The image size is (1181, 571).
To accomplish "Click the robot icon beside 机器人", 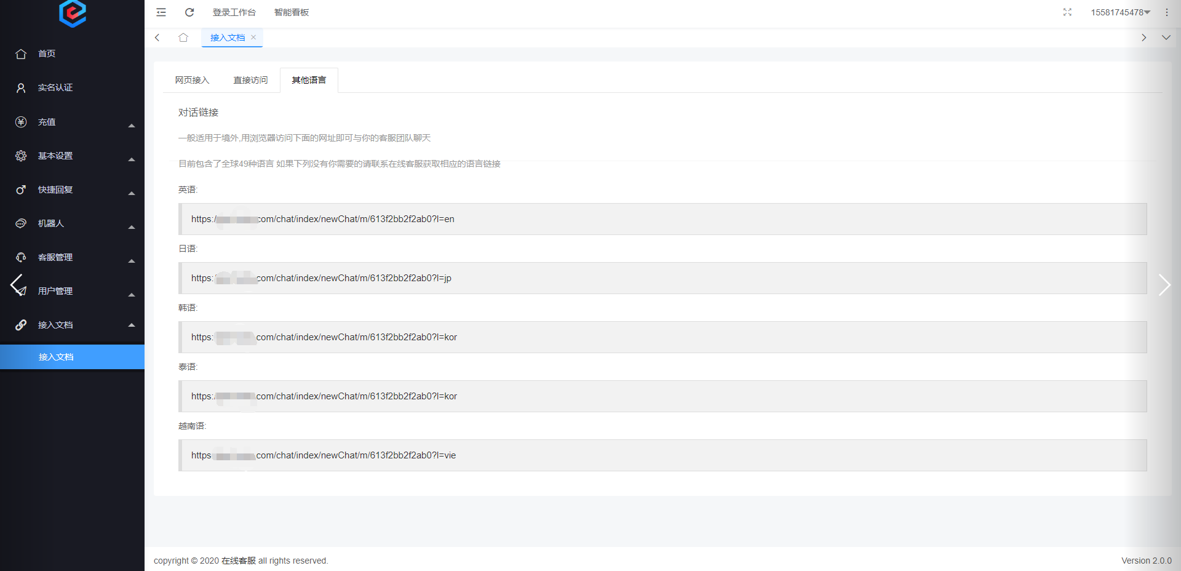I will [21, 223].
